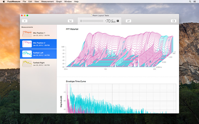Screen dimensions: 199x124
Task: Click the small icon left of level meter
Action: [x=81, y=21]
